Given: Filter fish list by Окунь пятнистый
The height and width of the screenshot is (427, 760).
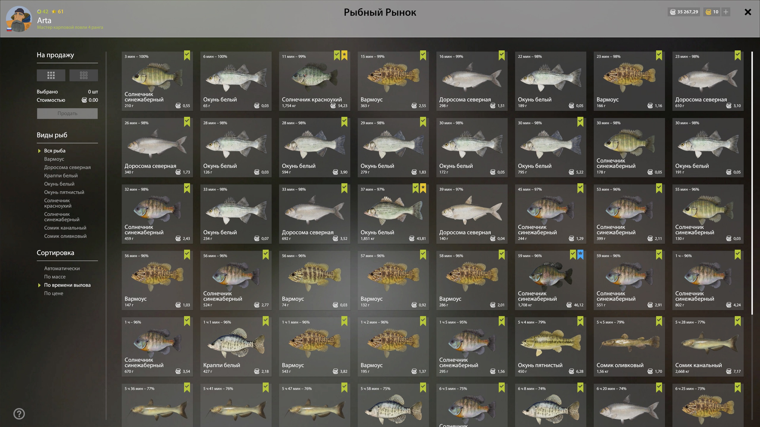Looking at the screenshot, I should point(64,192).
